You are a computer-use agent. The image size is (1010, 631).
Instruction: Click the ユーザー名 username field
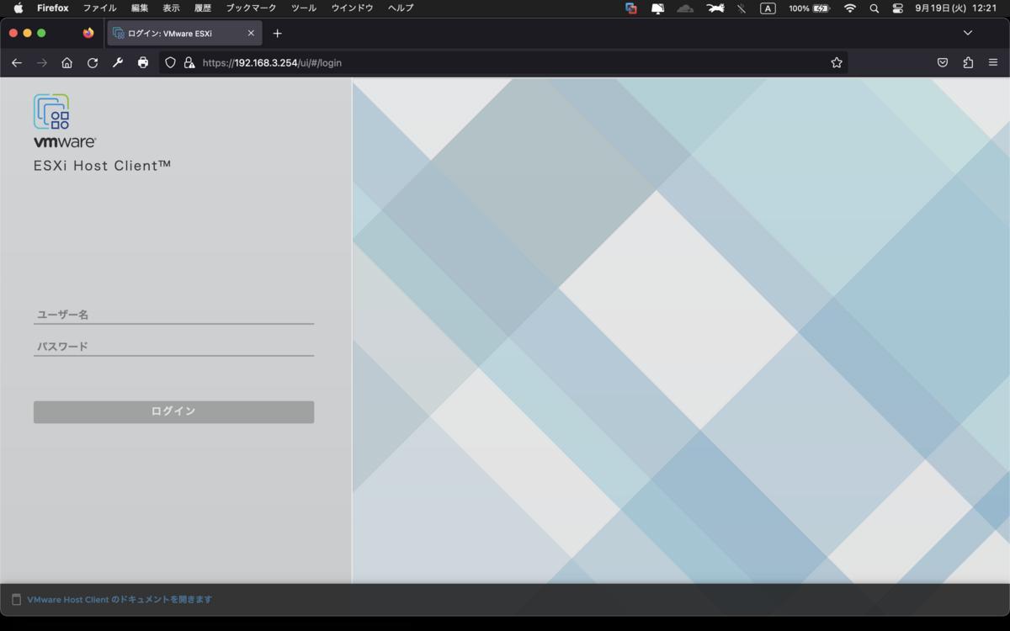click(173, 315)
